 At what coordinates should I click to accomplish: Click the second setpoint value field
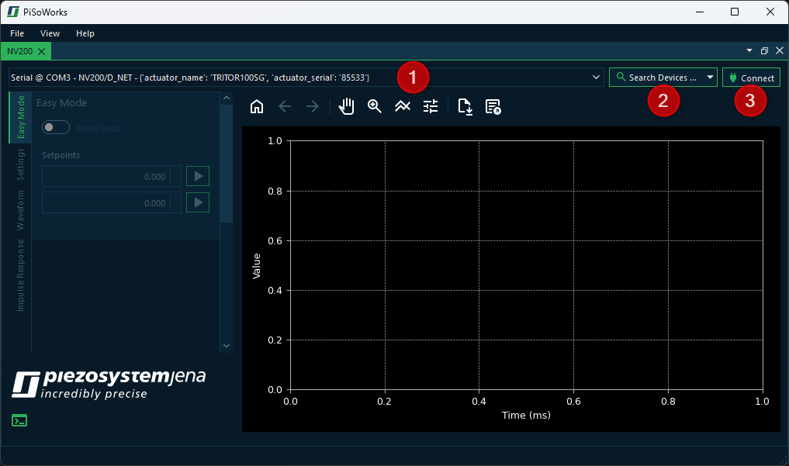pyautogui.click(x=106, y=203)
